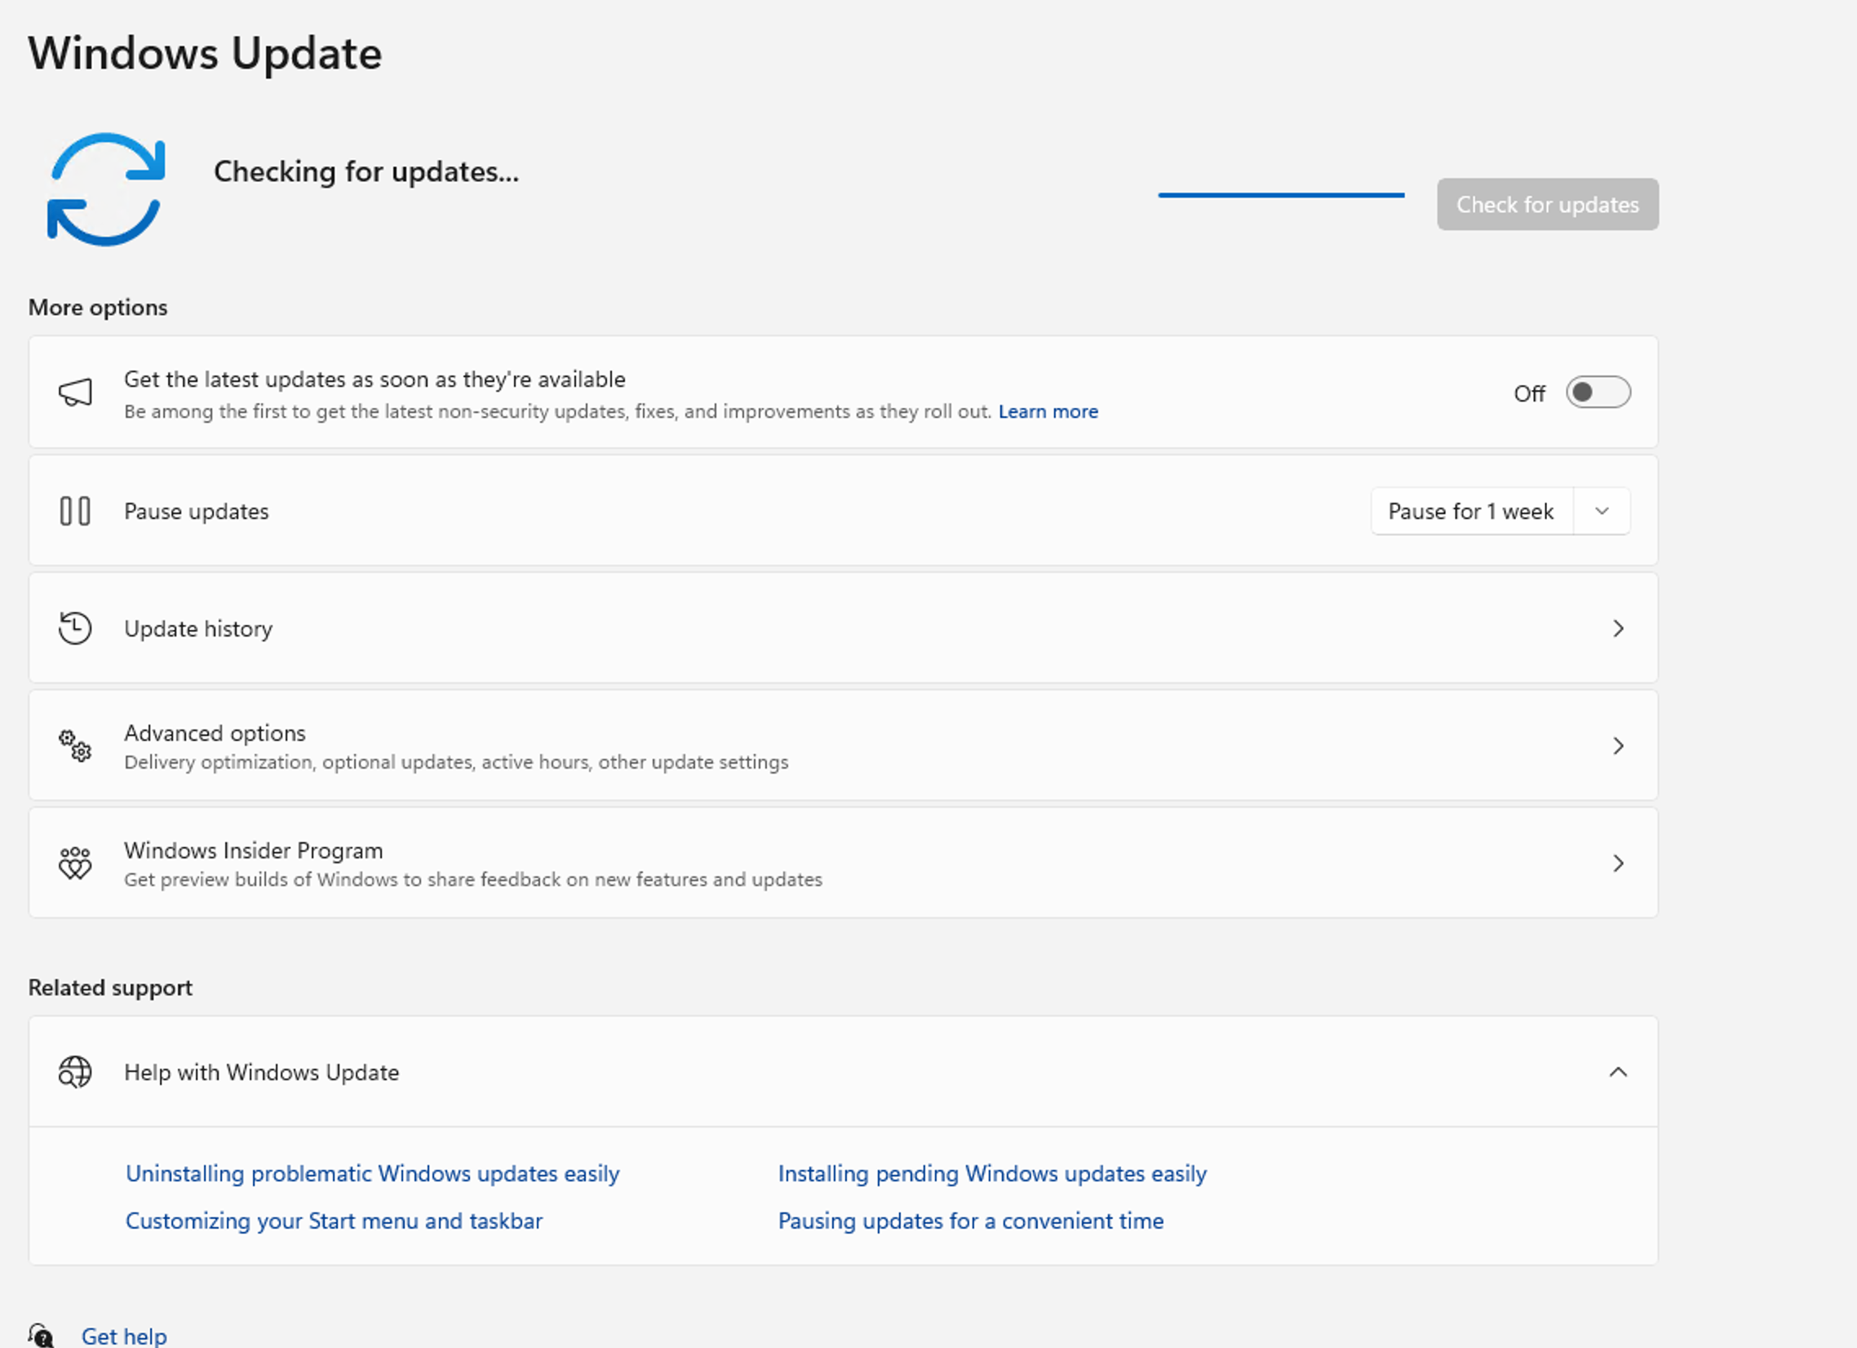Click the Get help headset icon

(41, 1336)
